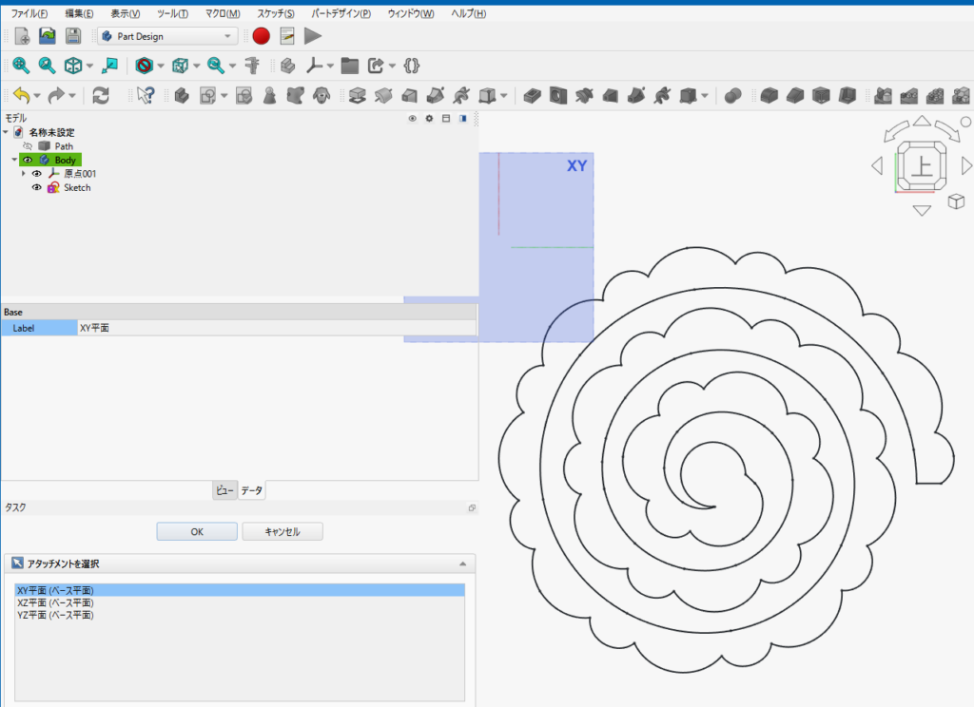The image size is (974, 707).
Task: Click the What's This help cursor icon
Action: click(146, 95)
